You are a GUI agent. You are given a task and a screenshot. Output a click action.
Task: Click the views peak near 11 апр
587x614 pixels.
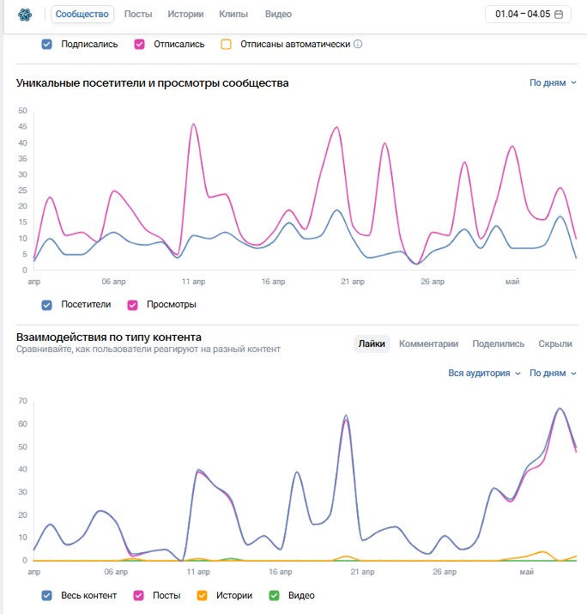point(193,125)
